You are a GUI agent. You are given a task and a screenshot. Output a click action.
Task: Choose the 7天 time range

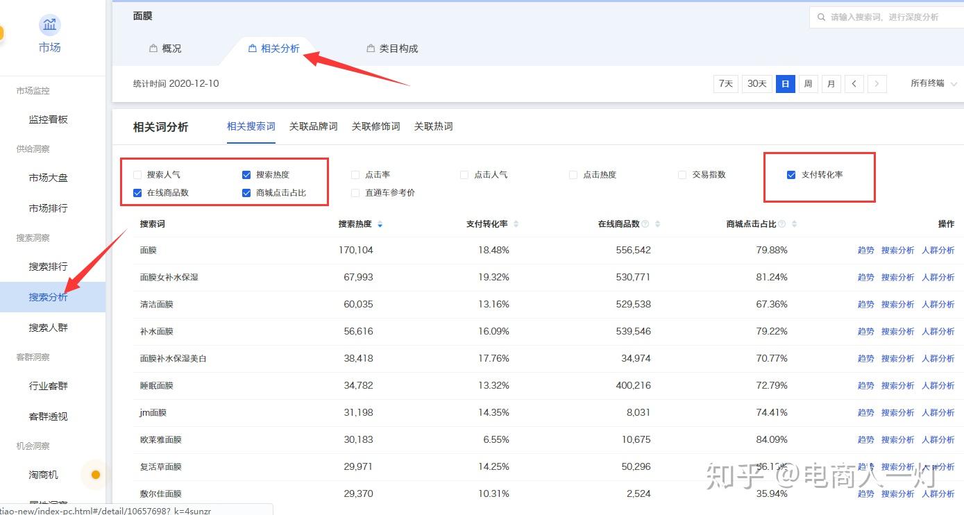point(726,84)
